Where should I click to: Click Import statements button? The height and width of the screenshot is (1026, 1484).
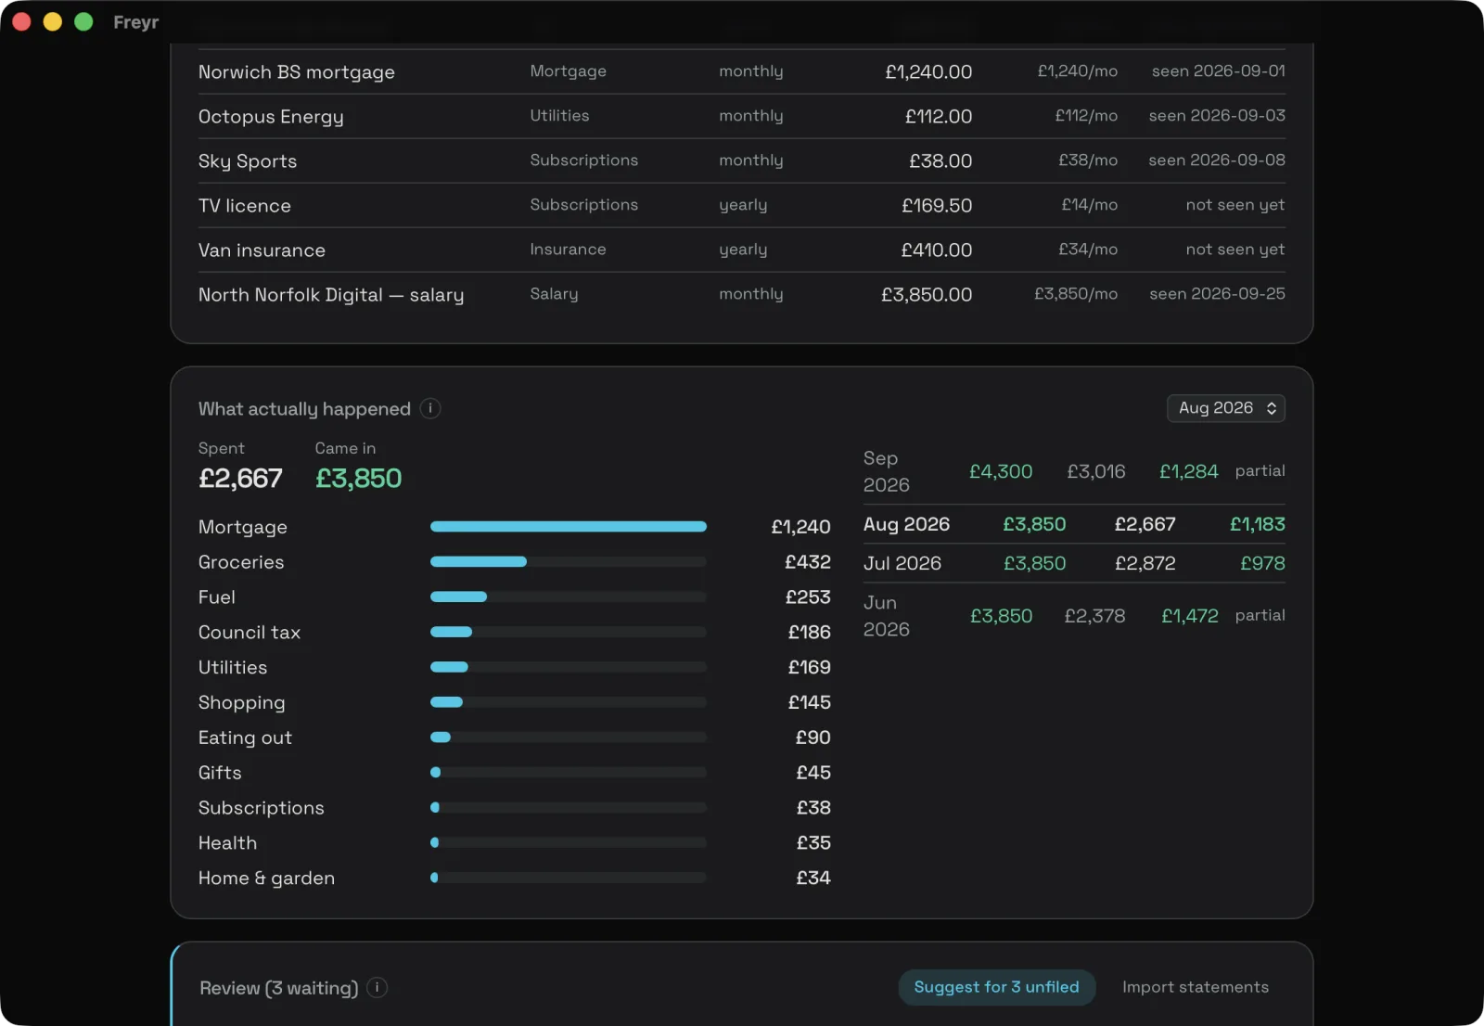point(1195,987)
